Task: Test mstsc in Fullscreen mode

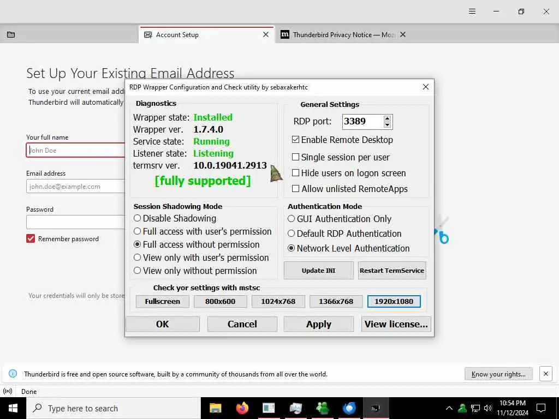Action: pos(163,301)
